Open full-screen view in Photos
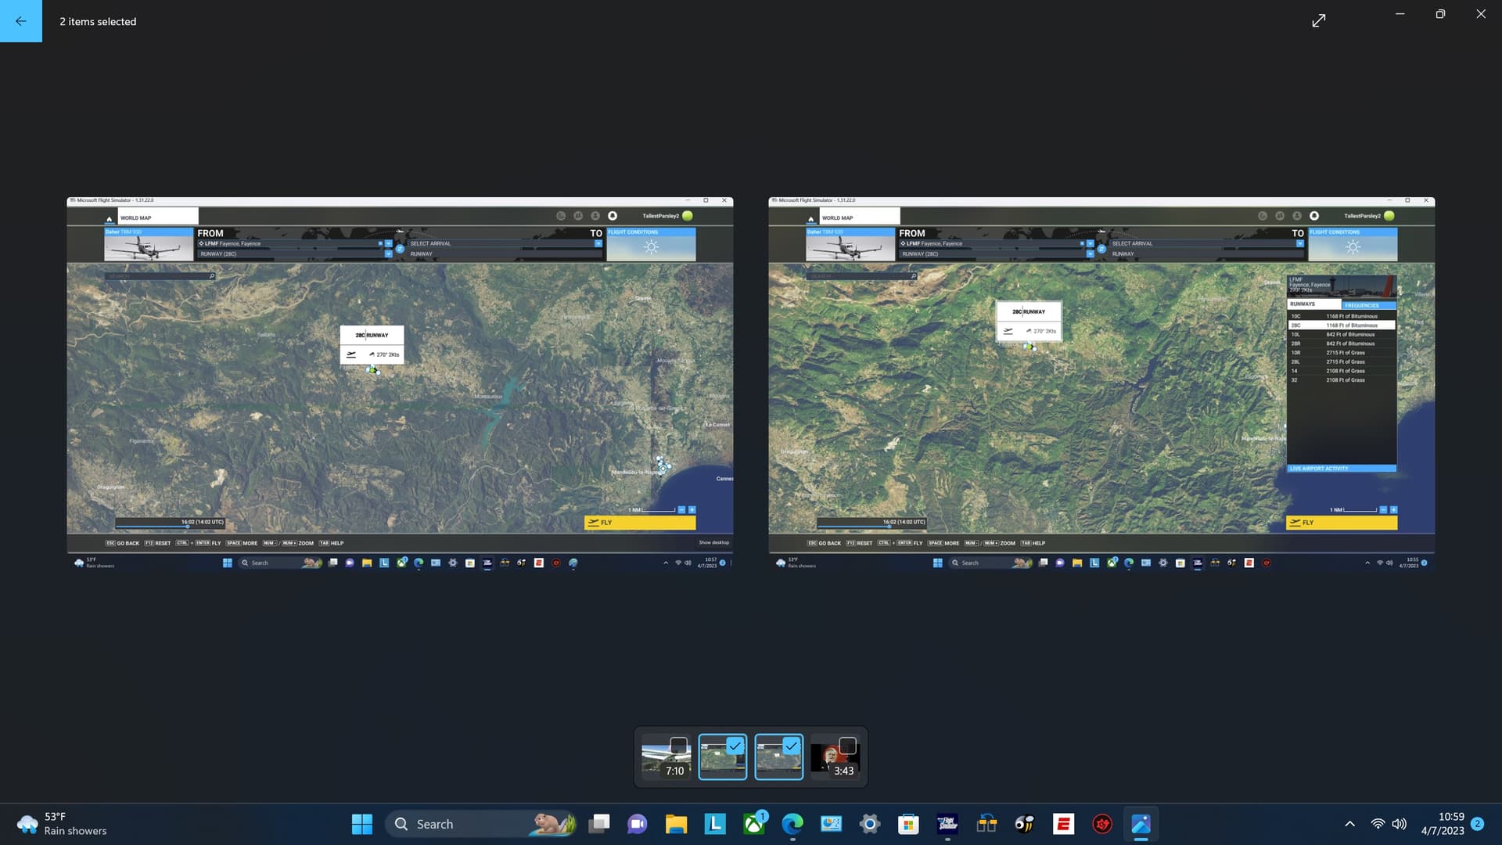Viewport: 1502px width, 845px height. coord(1319,20)
